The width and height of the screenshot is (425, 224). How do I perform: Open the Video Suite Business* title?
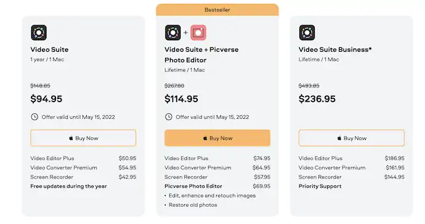335,50
